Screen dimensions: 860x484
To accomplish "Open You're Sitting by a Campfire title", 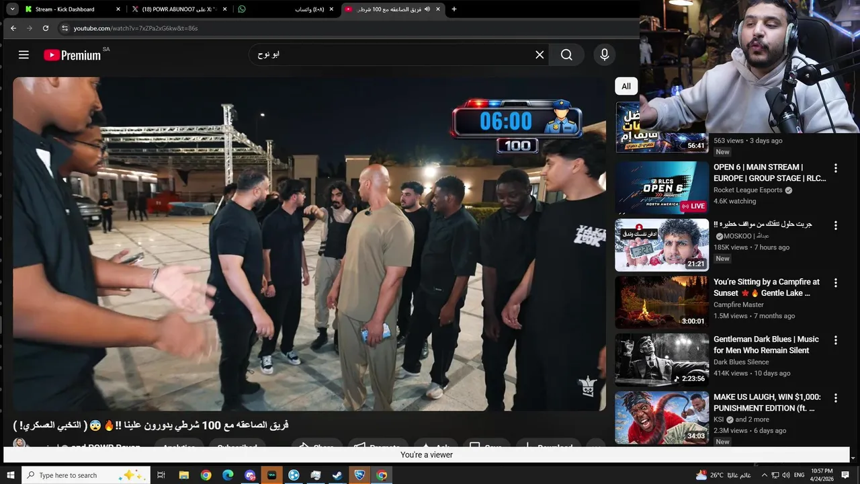I will tap(767, 288).
